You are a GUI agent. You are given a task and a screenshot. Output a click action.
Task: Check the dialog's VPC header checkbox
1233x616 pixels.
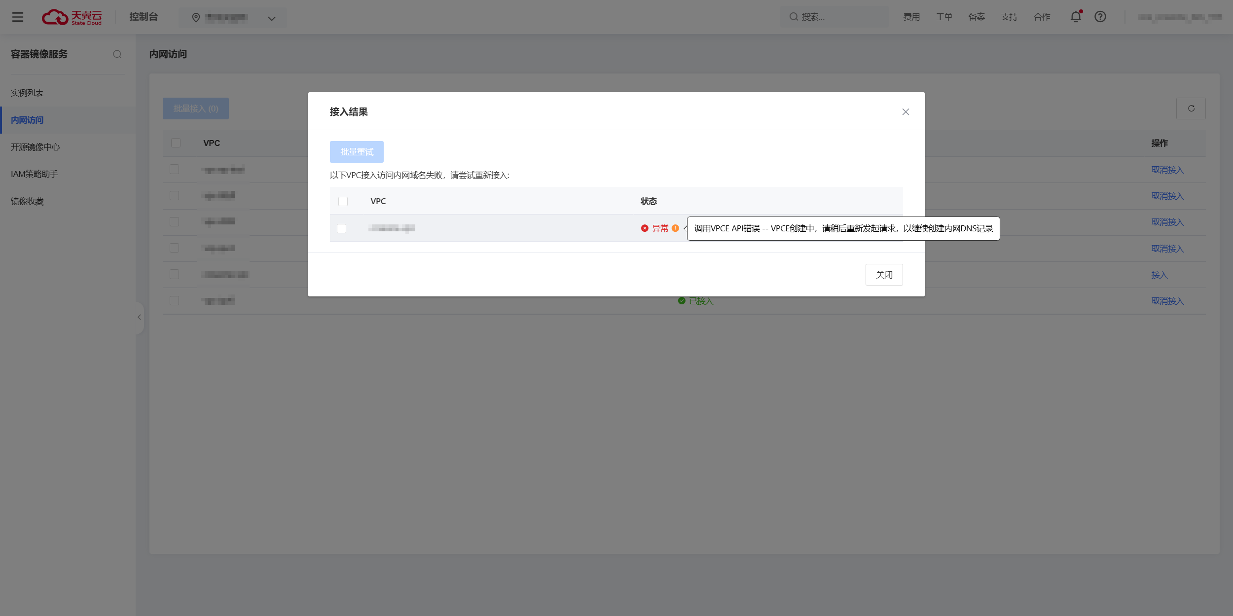[x=343, y=201]
